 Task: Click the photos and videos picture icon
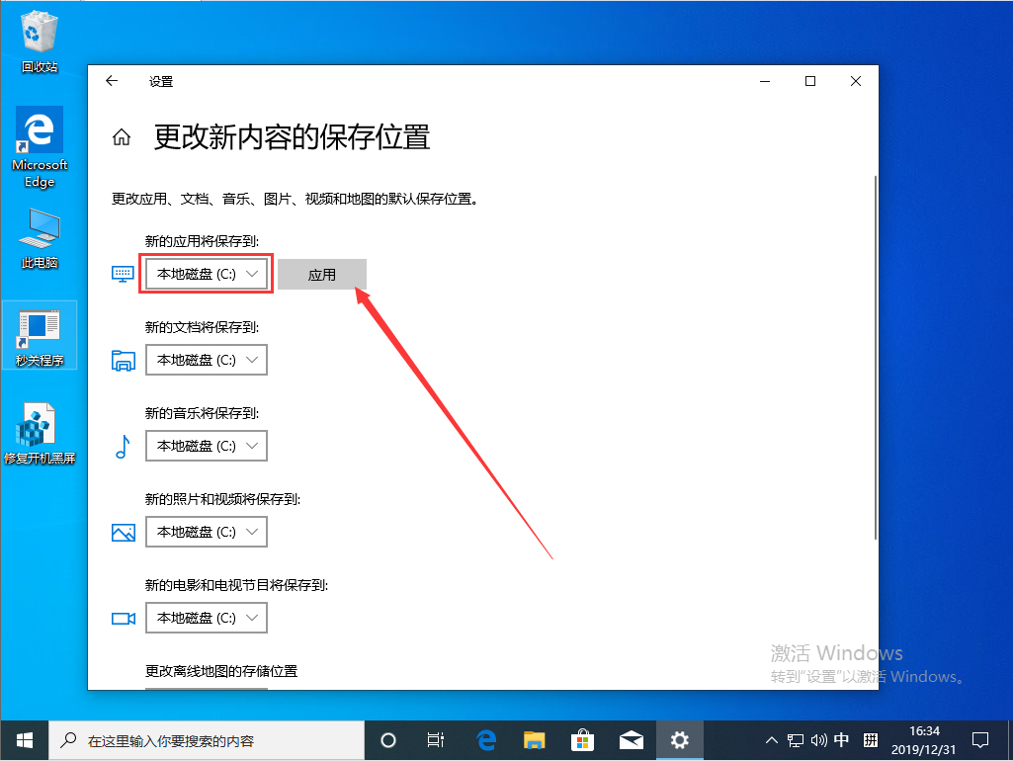pos(123,532)
